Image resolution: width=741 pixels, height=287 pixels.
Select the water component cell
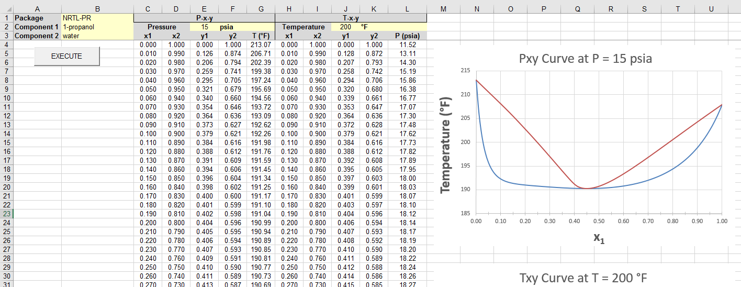click(x=97, y=36)
